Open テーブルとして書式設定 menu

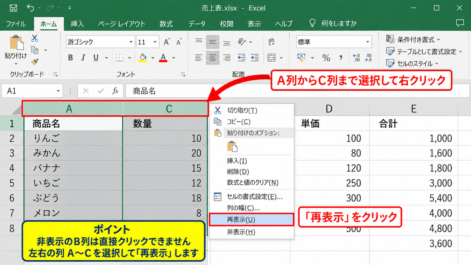click(x=424, y=52)
